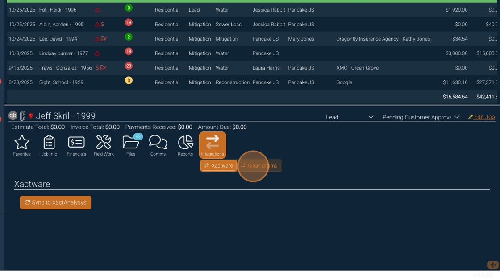This screenshot has height=279, width=500.
Task: Click the green 2 badge on Lee, David row
Action: tap(129, 37)
